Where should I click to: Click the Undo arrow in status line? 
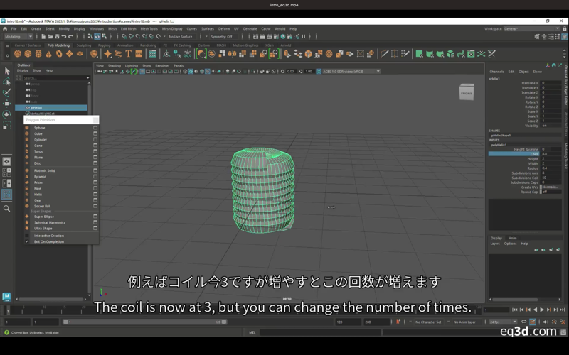(x=64, y=37)
